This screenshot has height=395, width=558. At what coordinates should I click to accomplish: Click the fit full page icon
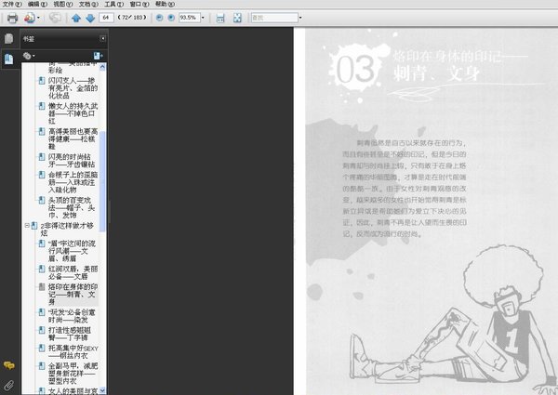(237, 18)
